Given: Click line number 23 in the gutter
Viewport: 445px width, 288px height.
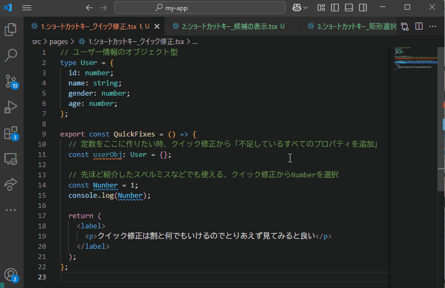Looking at the screenshot, I should (x=42, y=277).
